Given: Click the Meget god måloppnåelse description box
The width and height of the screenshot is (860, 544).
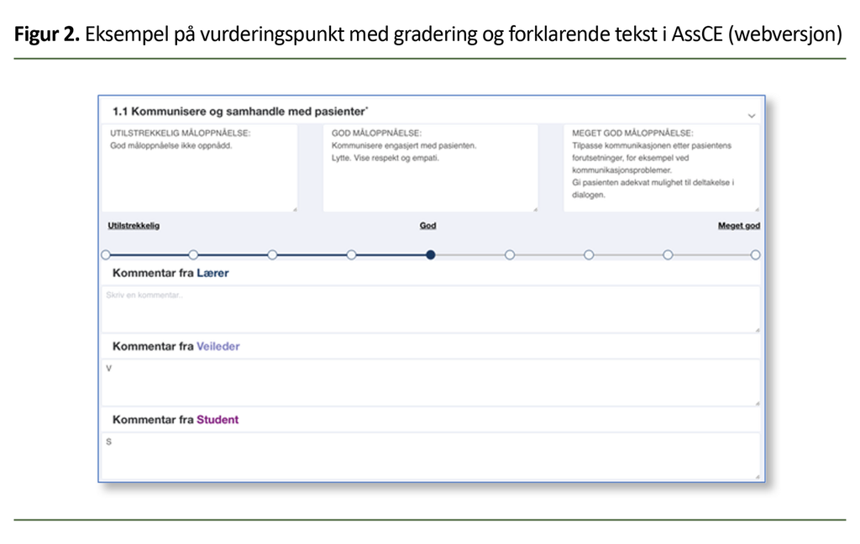Looking at the screenshot, I should (x=661, y=168).
